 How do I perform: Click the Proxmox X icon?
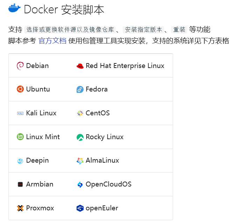coord(20,208)
